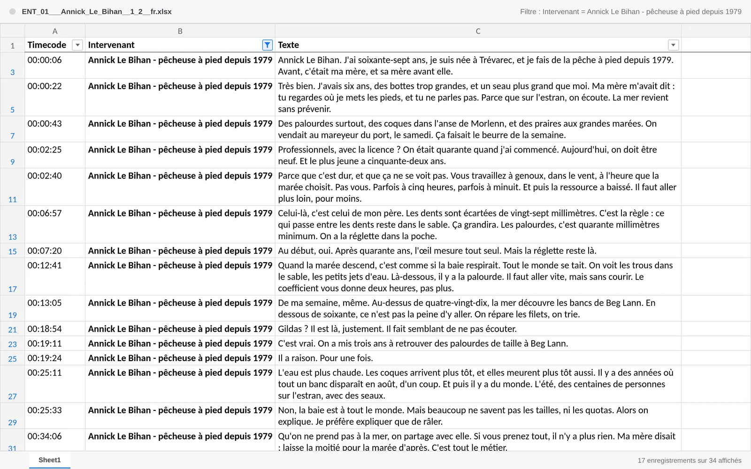
Task: Select row header 7
Action: click(13, 129)
